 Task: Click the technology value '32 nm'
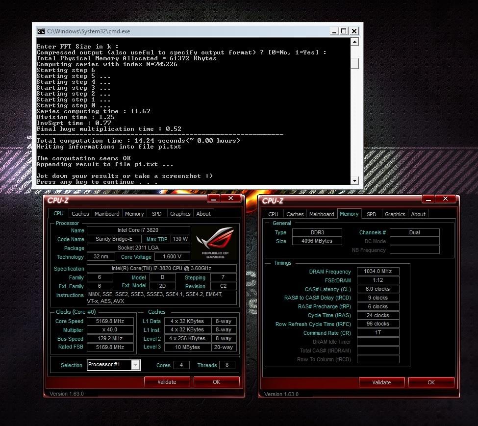point(101,256)
